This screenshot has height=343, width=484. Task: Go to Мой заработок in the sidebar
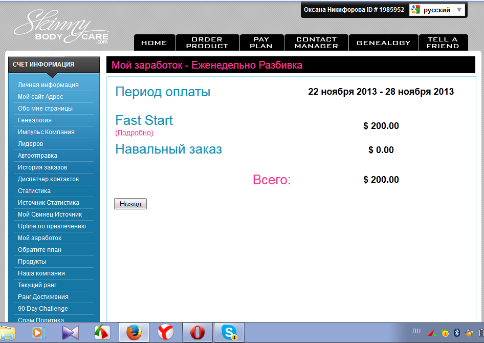[40, 238]
